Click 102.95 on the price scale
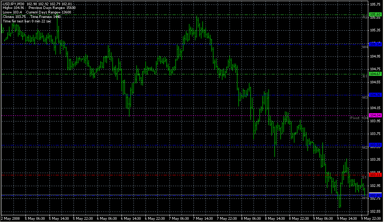This screenshot has height=222, width=384. [375, 186]
